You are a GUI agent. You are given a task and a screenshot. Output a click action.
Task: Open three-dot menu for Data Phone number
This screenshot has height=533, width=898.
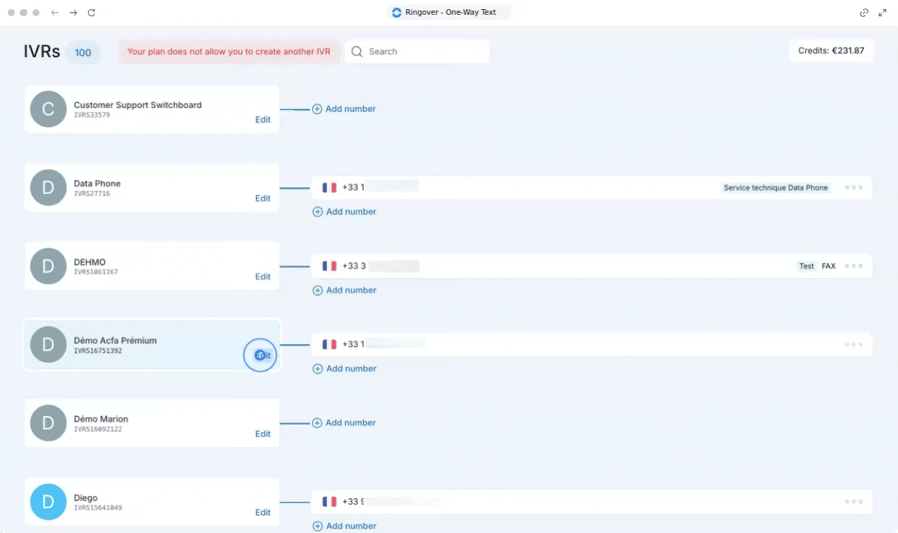[854, 188]
